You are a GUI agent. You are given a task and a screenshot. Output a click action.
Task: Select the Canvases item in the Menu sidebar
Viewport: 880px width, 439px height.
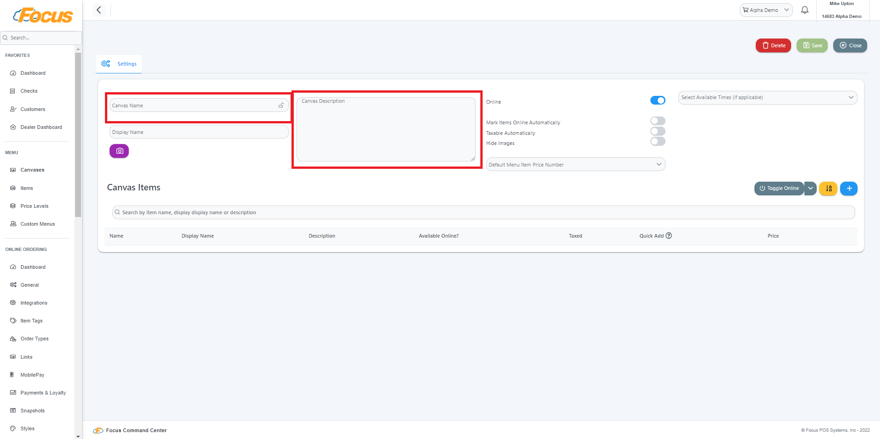coord(32,170)
